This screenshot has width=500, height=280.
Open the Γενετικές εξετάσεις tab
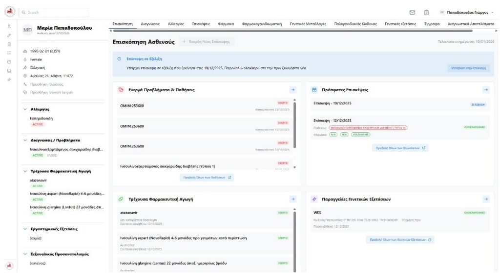click(400, 23)
